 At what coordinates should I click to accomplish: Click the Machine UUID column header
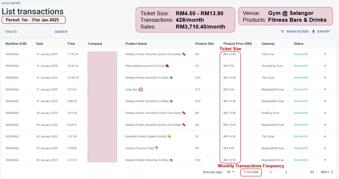point(16,44)
